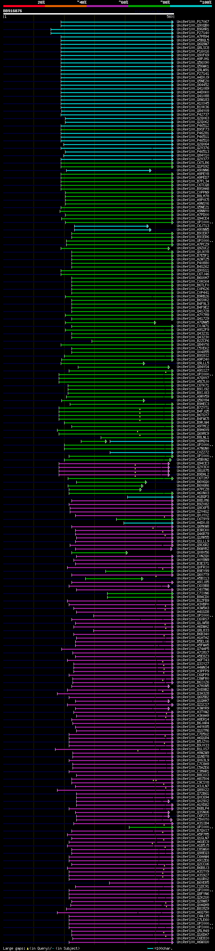
Task: Click the Large gaps legend text
Action: click(41, 948)
